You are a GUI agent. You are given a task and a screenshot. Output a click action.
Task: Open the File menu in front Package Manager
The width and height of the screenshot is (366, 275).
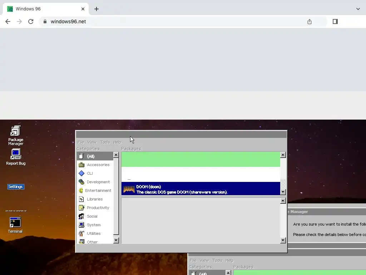81,142
